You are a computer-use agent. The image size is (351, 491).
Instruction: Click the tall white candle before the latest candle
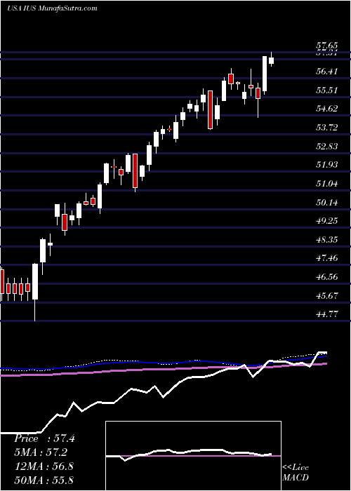coord(265,74)
